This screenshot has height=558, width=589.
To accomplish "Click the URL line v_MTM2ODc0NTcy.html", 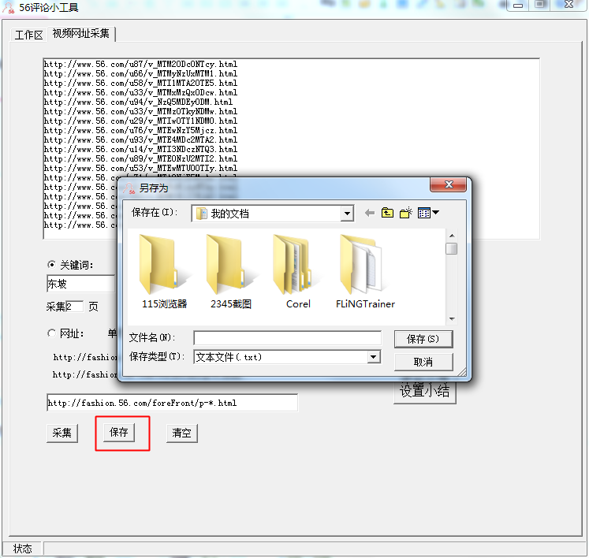I will [x=140, y=64].
